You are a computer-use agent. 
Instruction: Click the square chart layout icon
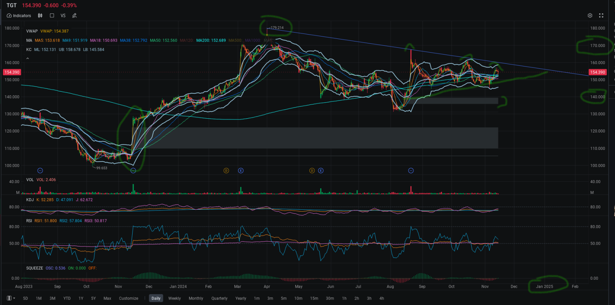coord(52,16)
